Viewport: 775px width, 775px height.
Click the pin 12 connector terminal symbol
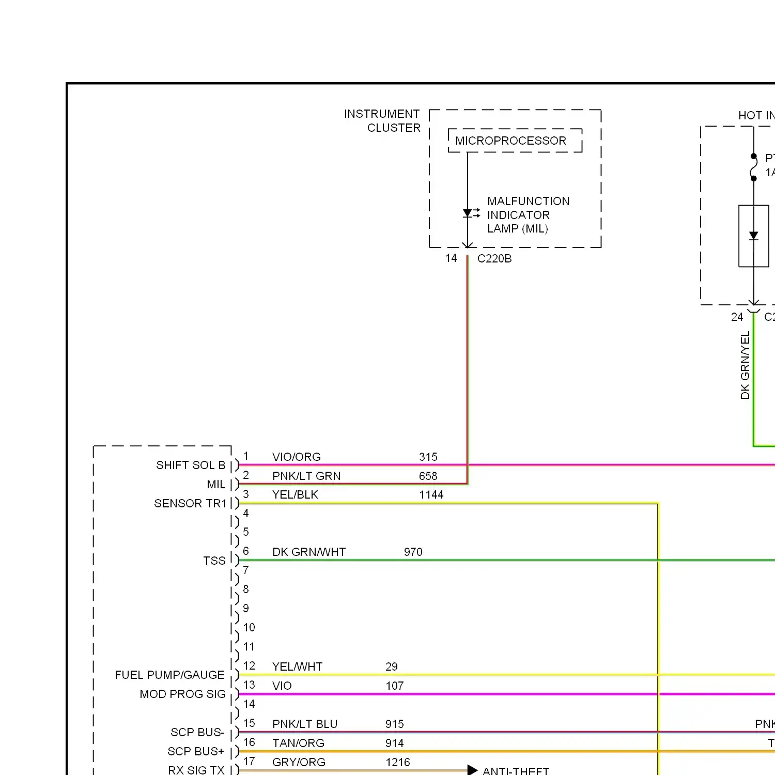[236, 675]
